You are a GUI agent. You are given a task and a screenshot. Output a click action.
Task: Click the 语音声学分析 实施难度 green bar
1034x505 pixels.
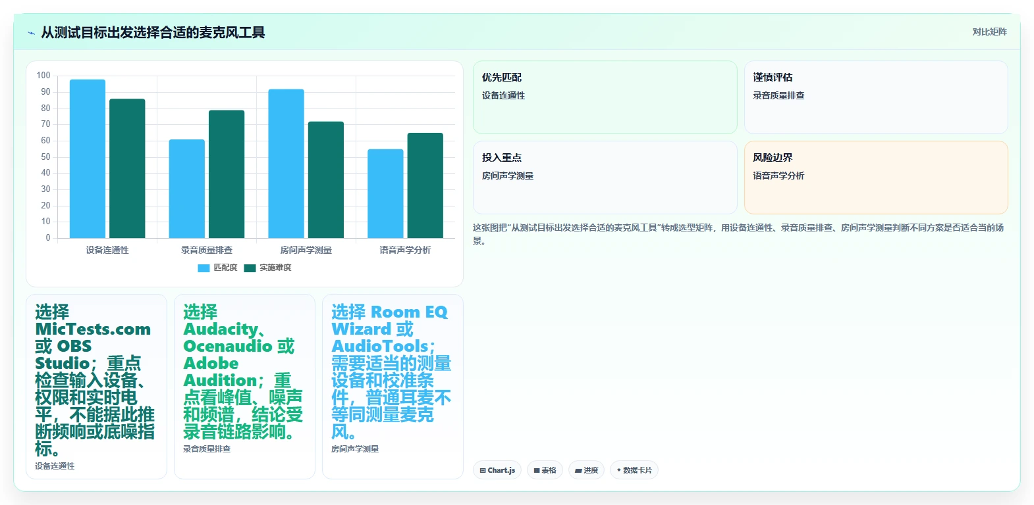(x=425, y=185)
